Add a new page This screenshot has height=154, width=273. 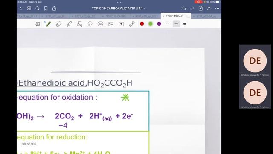(x=200, y=9)
